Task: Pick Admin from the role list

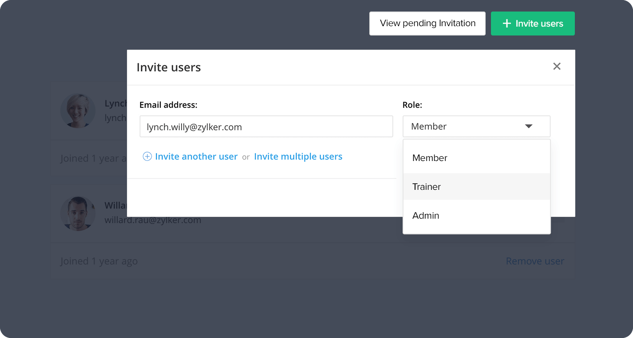Action: tap(476, 216)
